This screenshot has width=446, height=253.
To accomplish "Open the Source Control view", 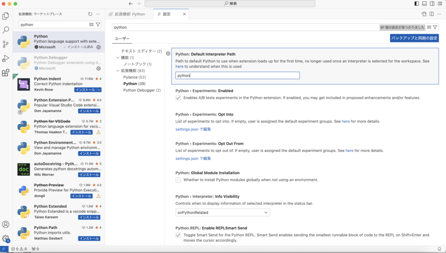I will (x=6, y=44).
